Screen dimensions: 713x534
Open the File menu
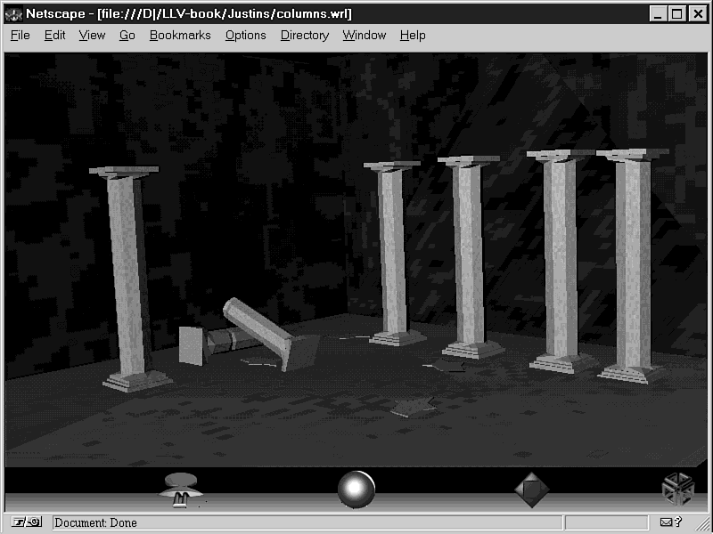[x=20, y=36]
